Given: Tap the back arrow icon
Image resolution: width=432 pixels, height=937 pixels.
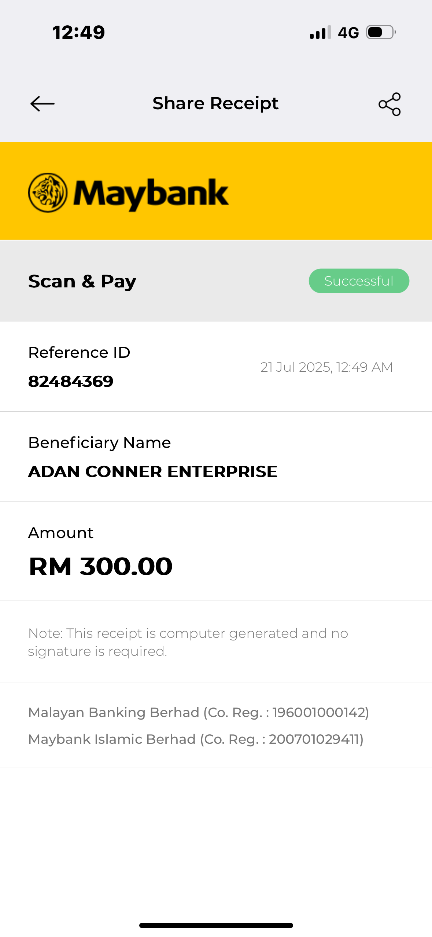Looking at the screenshot, I should [x=43, y=104].
